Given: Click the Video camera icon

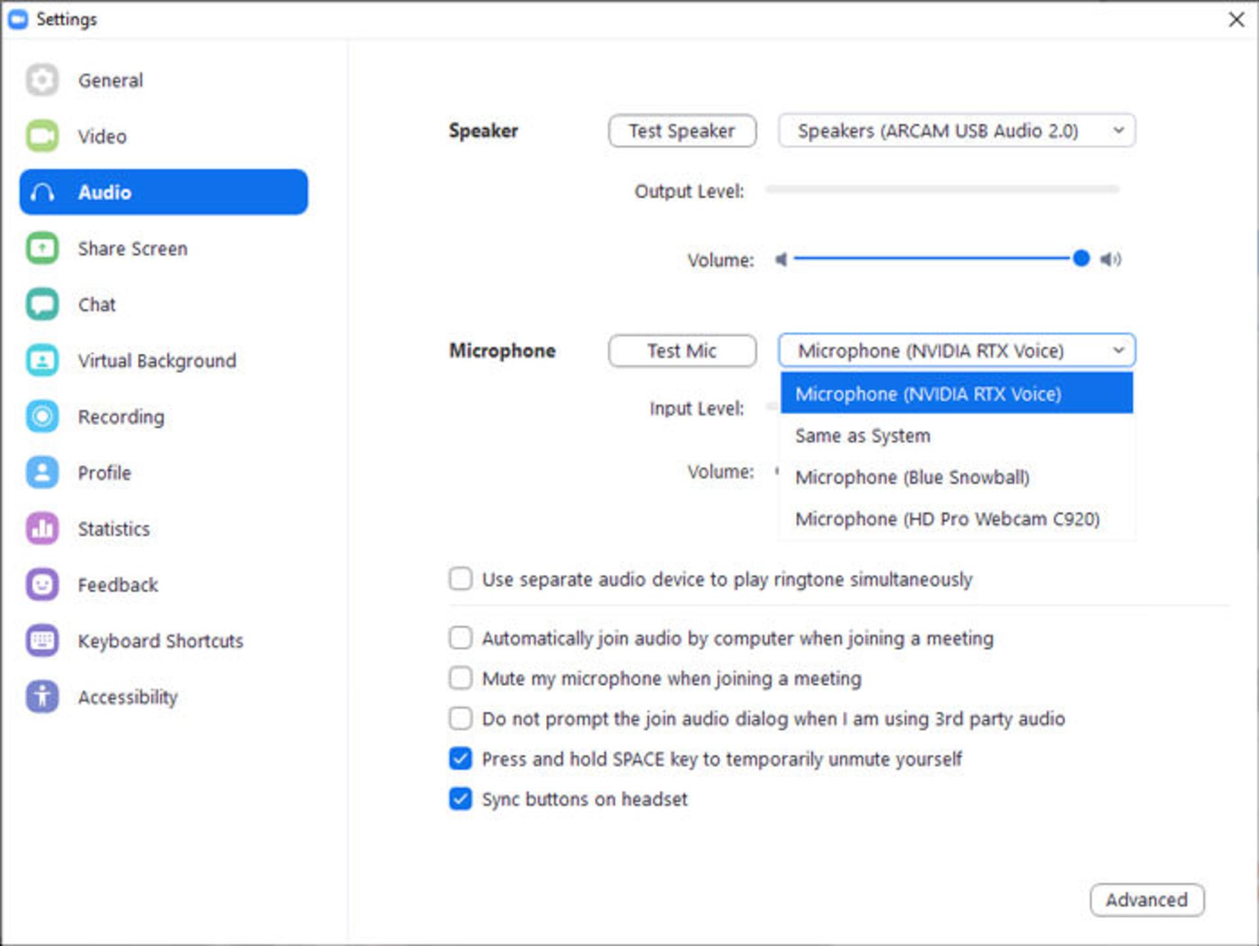Looking at the screenshot, I should tap(42, 136).
